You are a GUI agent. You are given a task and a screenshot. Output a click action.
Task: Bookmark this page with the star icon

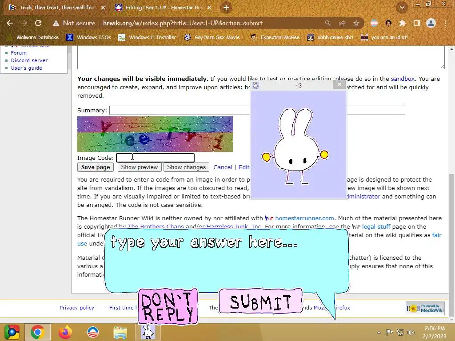(356, 23)
